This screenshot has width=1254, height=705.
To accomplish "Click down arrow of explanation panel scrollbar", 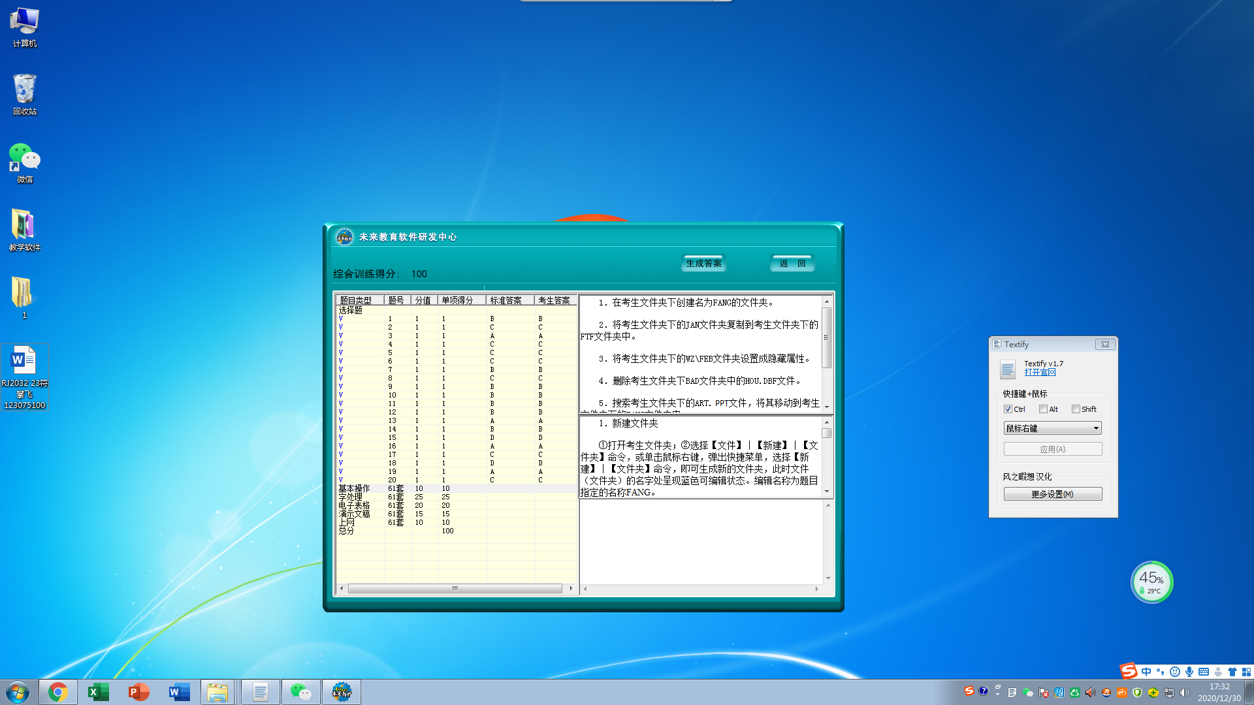I will [826, 492].
